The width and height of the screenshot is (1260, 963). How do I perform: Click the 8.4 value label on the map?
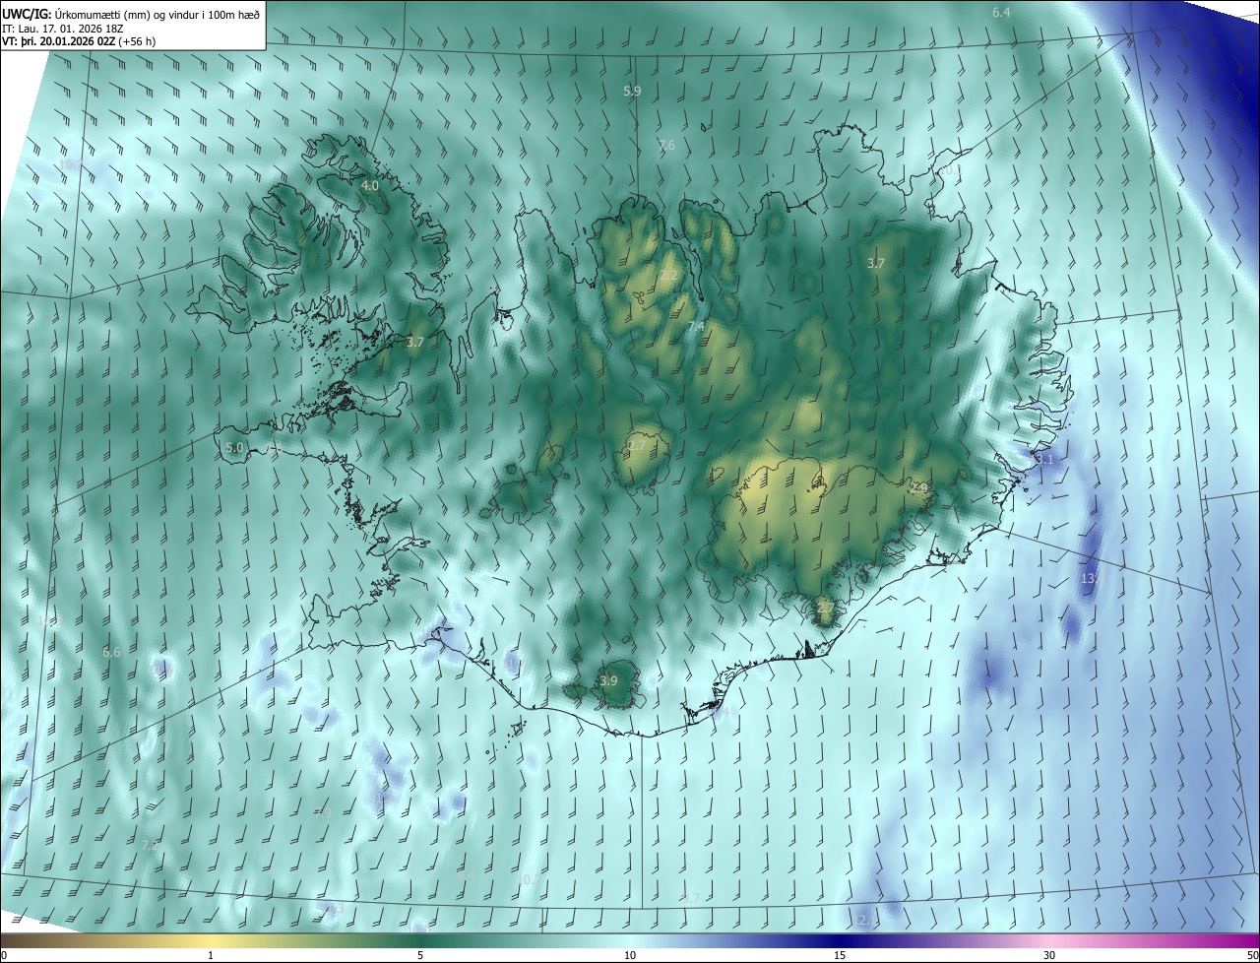click(467, 875)
